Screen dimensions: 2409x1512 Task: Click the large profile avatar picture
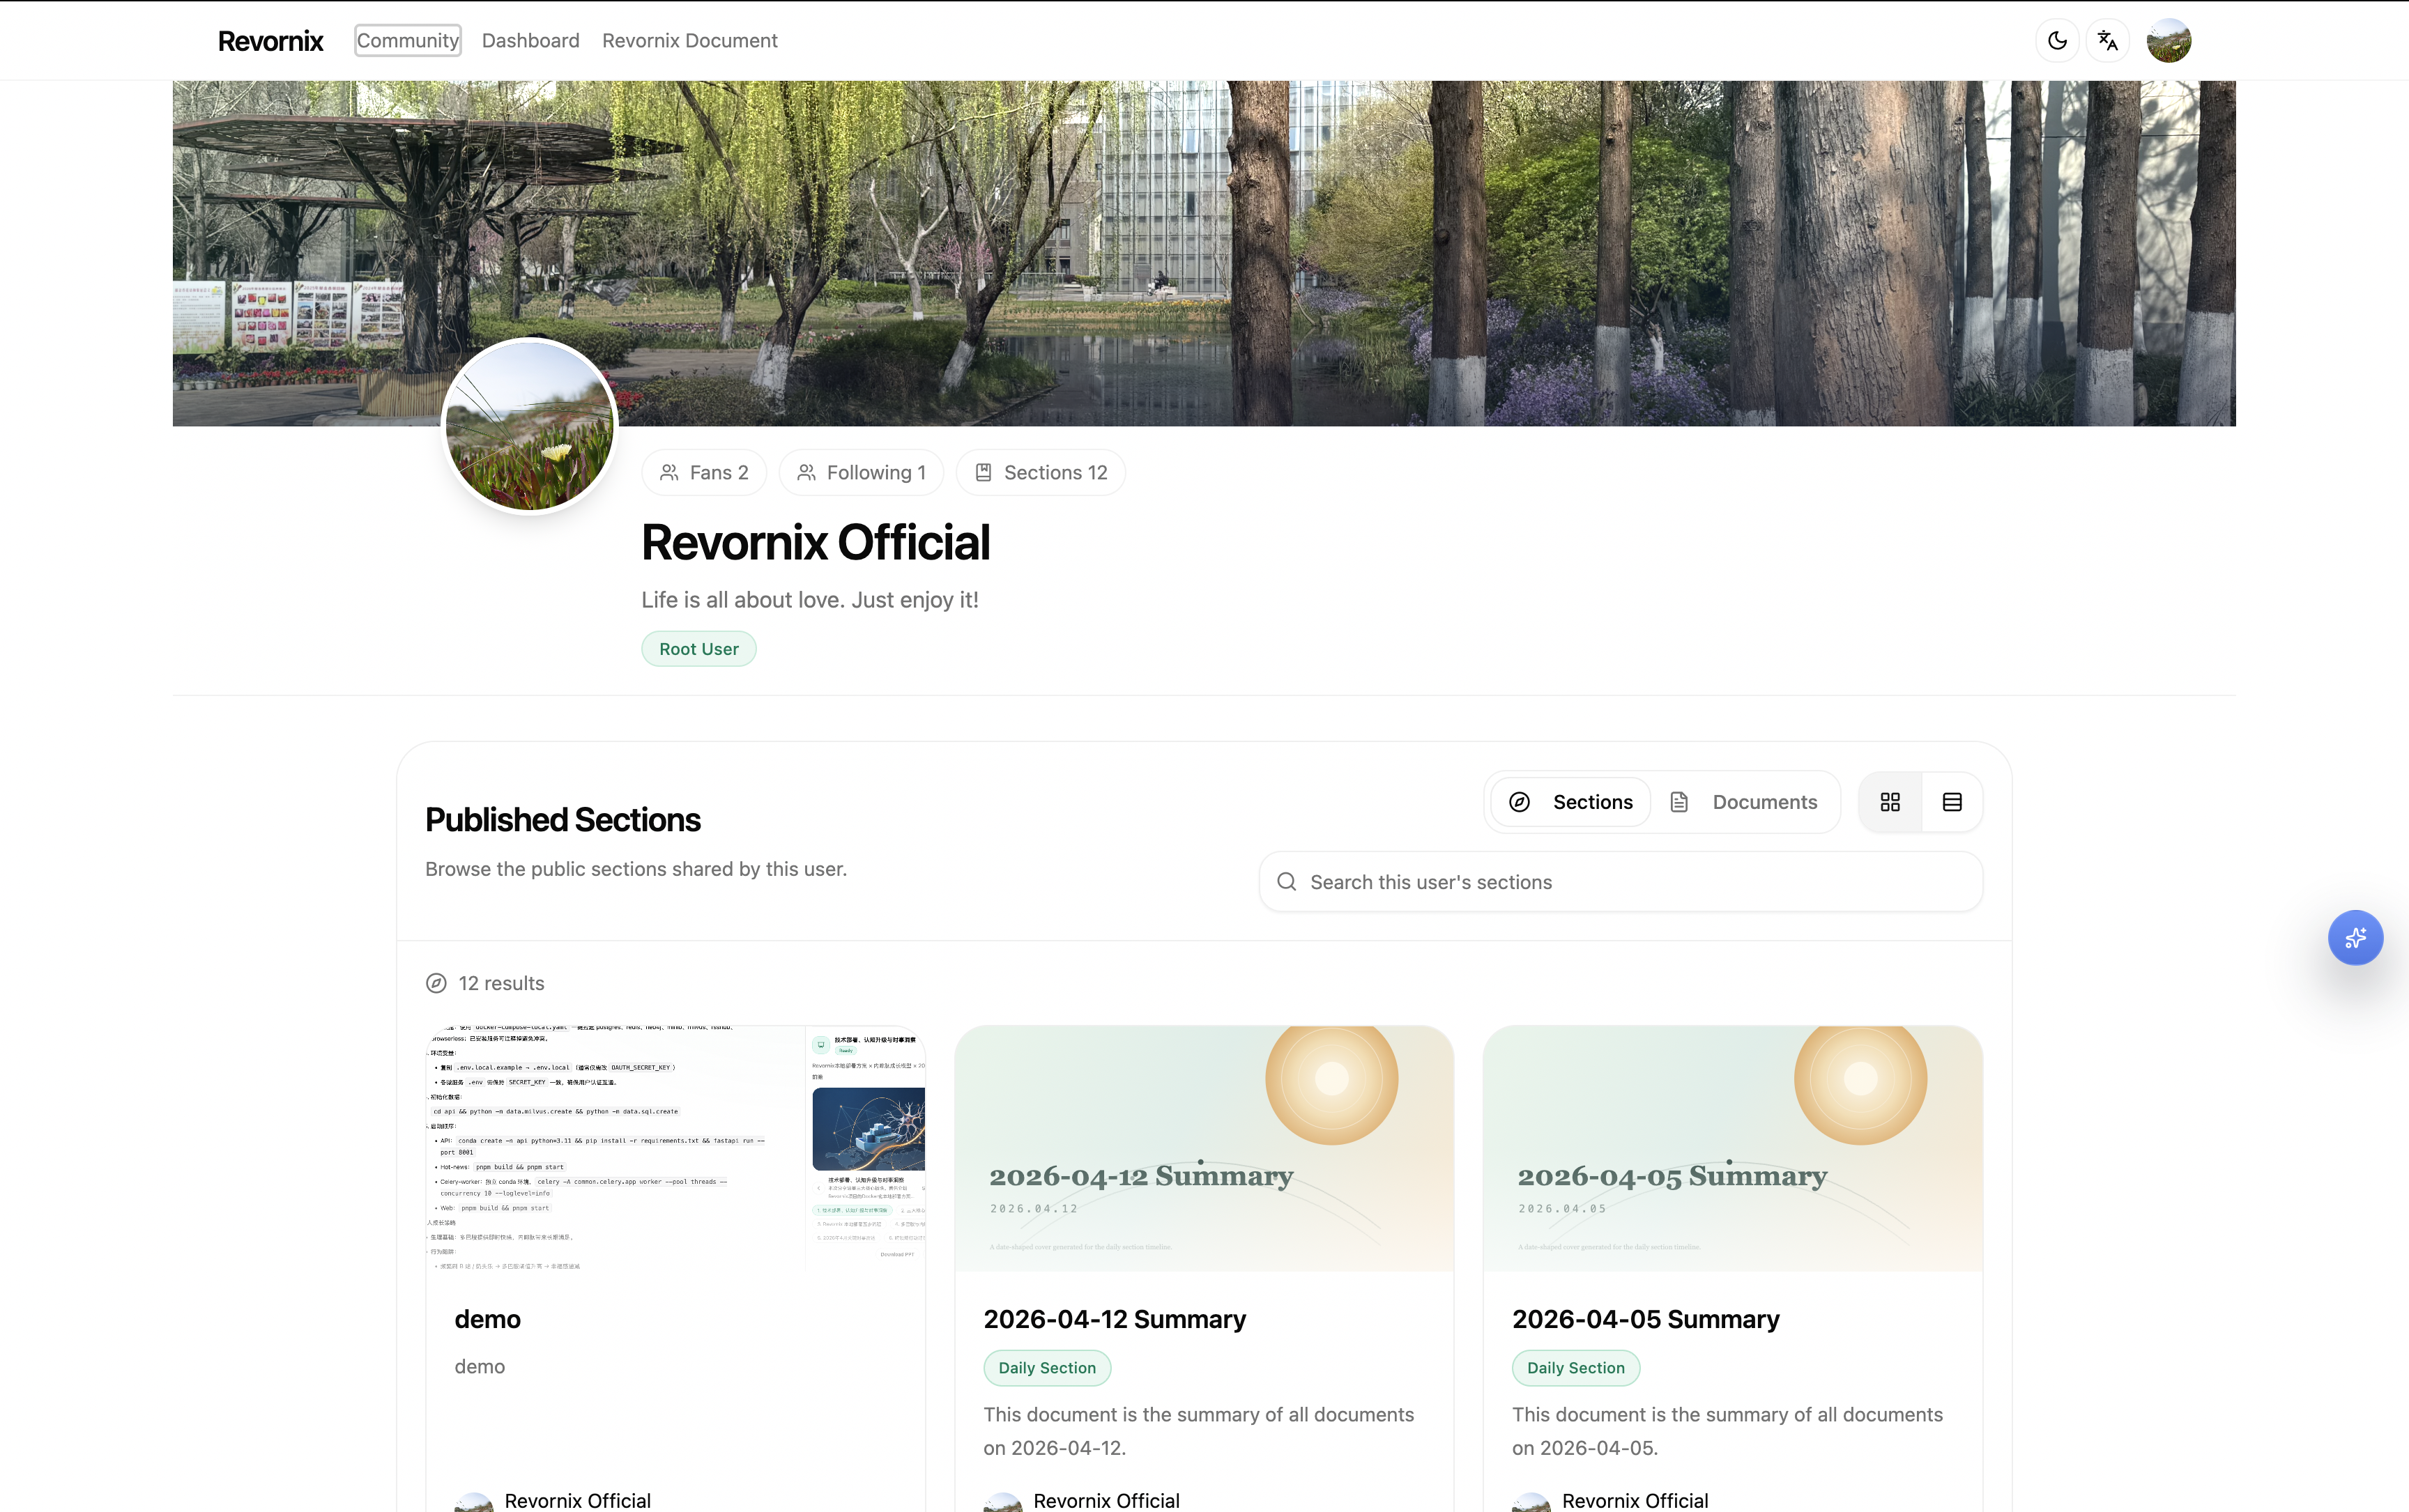(529, 426)
